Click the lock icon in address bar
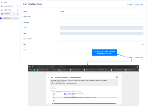This screenshot has width=147, height=106. pyautogui.click(x=33, y=67)
